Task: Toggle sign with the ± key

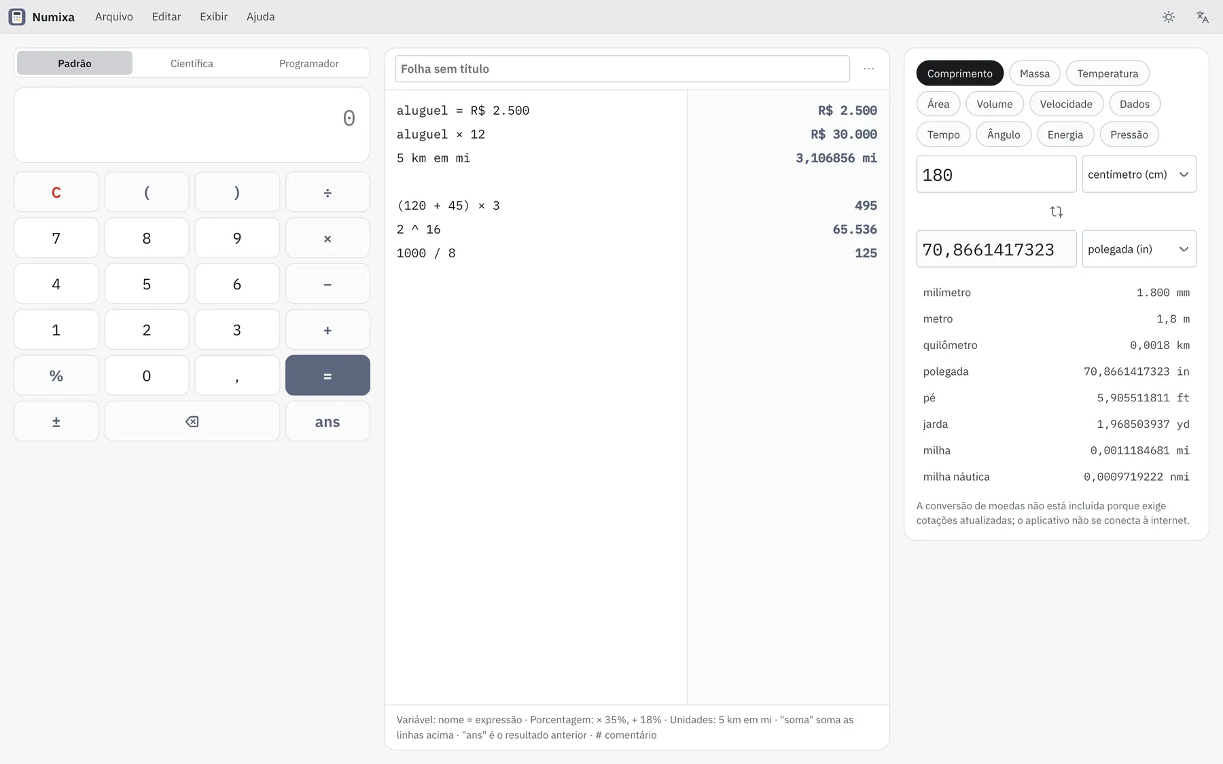Action: pos(56,422)
